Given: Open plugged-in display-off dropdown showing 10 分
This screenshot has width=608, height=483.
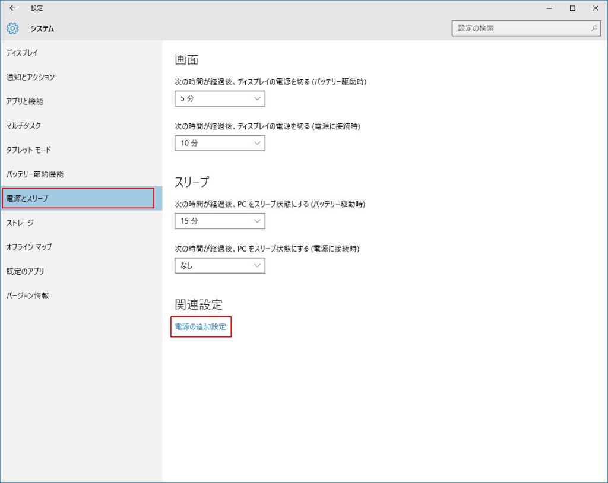Looking at the screenshot, I should (x=220, y=143).
